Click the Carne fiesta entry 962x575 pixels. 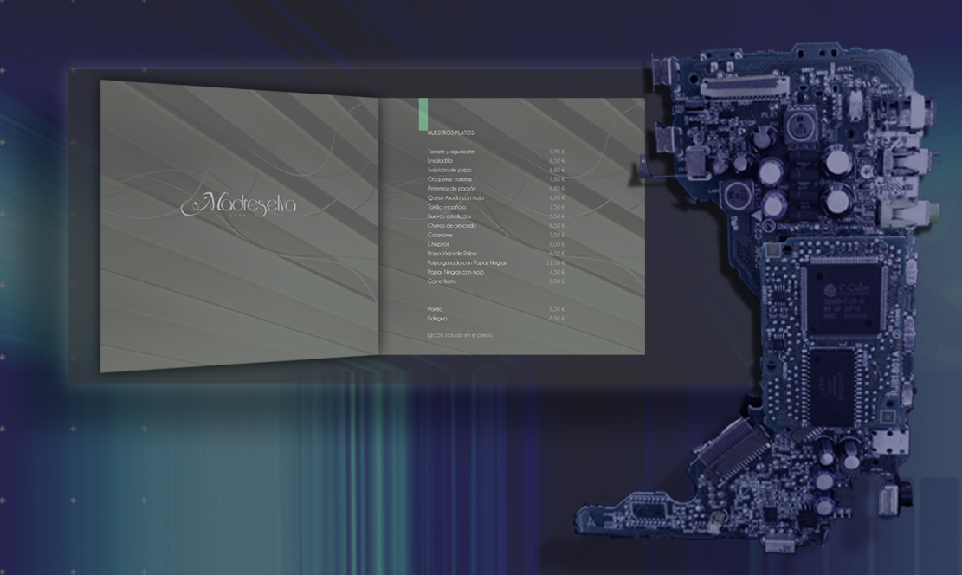[442, 281]
